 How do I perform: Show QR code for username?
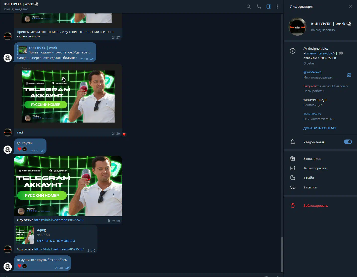[349, 75]
